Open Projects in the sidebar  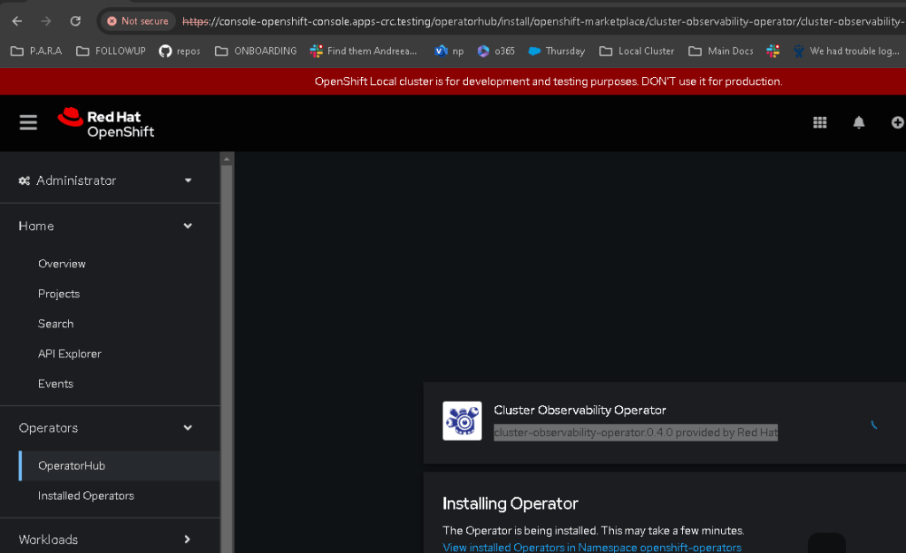(x=59, y=294)
